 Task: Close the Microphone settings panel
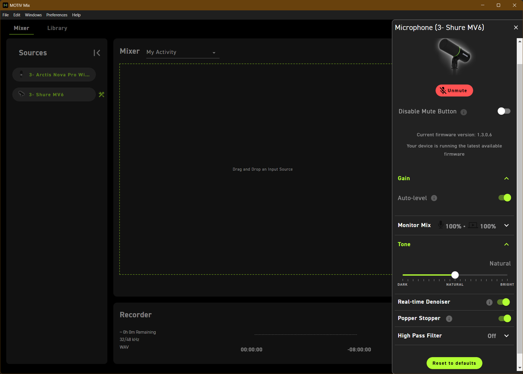click(x=516, y=28)
